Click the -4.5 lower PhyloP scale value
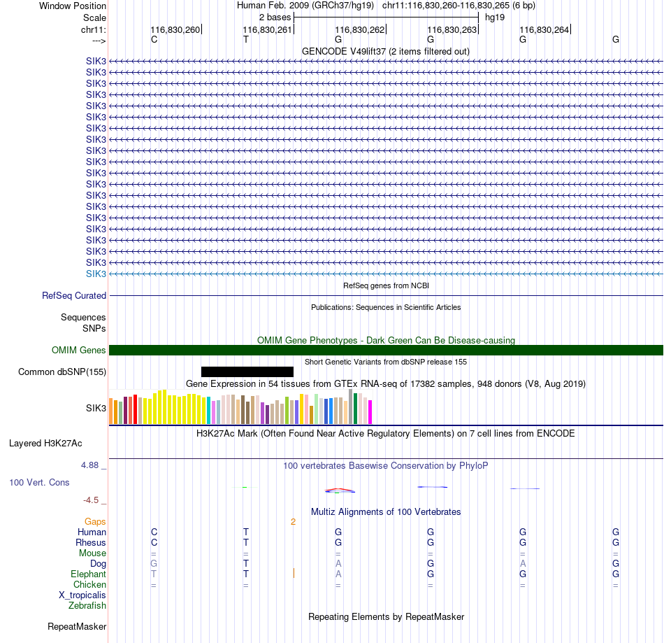Viewport: 664px width, 643px height. click(x=91, y=500)
